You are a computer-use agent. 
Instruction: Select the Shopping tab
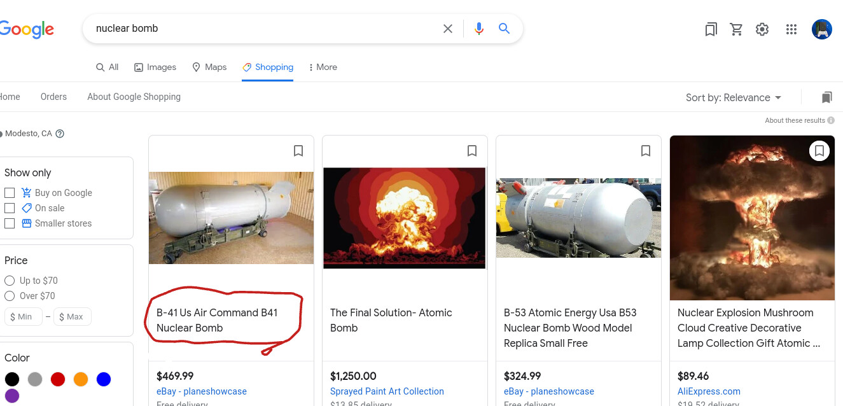pos(268,67)
